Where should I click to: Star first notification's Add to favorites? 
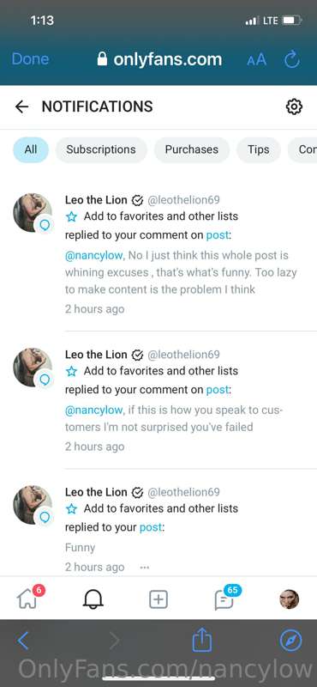point(71,216)
